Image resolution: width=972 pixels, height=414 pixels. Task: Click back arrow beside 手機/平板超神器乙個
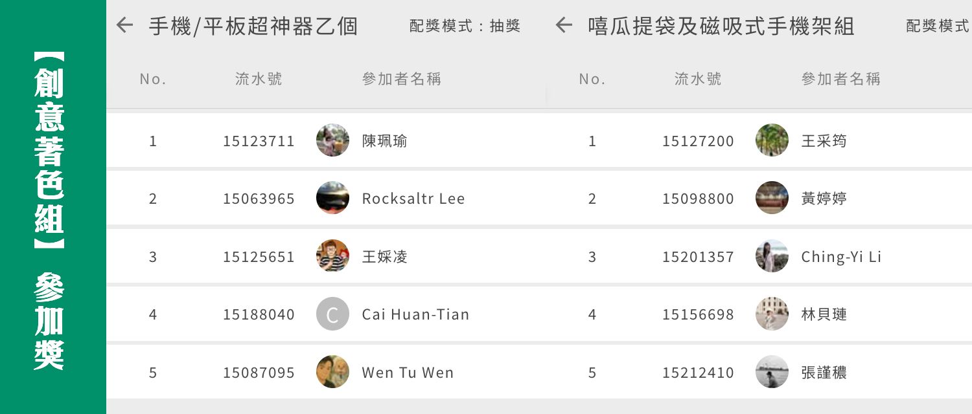coord(124,26)
